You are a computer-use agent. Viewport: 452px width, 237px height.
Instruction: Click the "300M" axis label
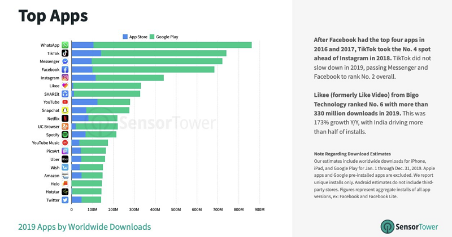click(x=134, y=210)
